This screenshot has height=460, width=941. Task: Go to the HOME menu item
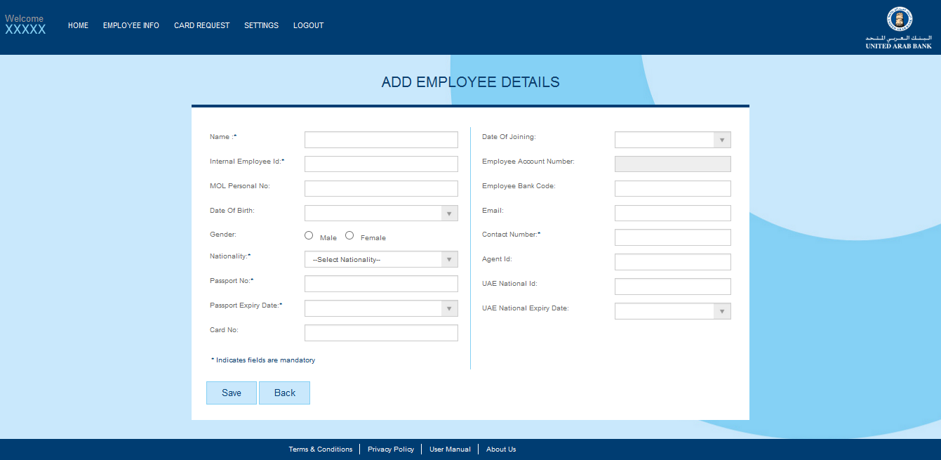coord(78,25)
